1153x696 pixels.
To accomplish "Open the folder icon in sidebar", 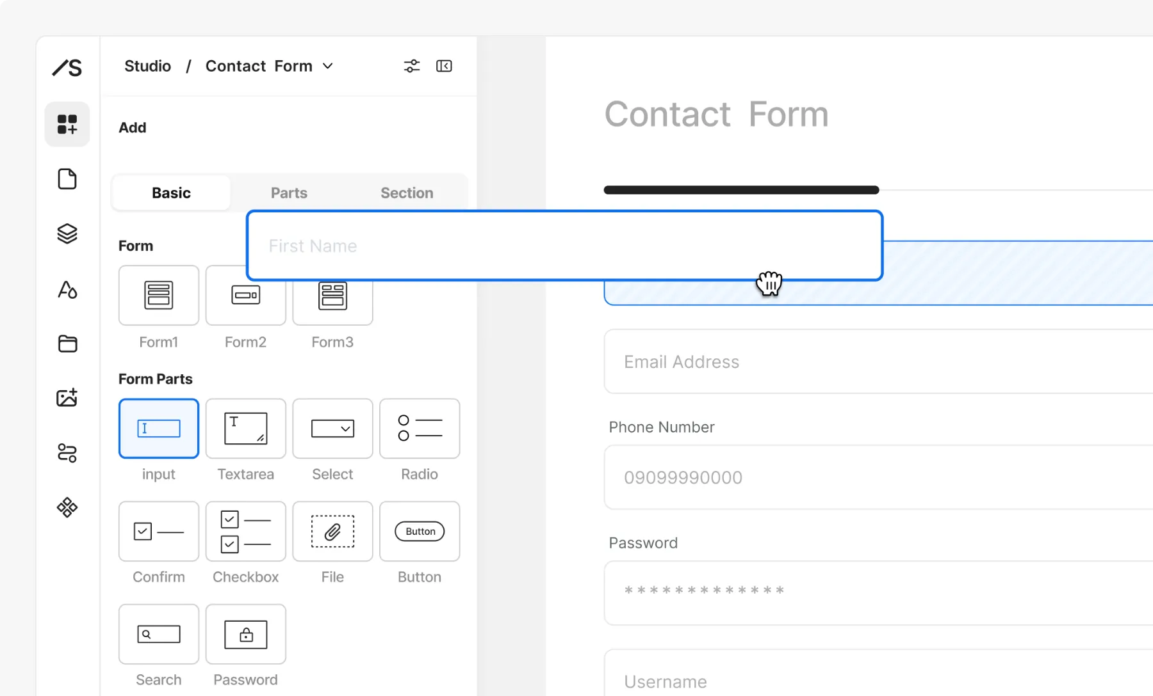I will 67,344.
